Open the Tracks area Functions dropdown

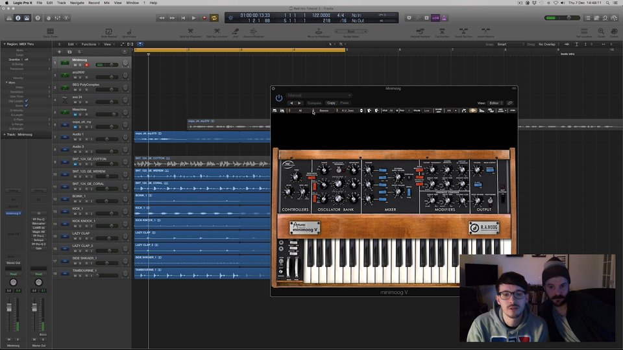coord(90,45)
